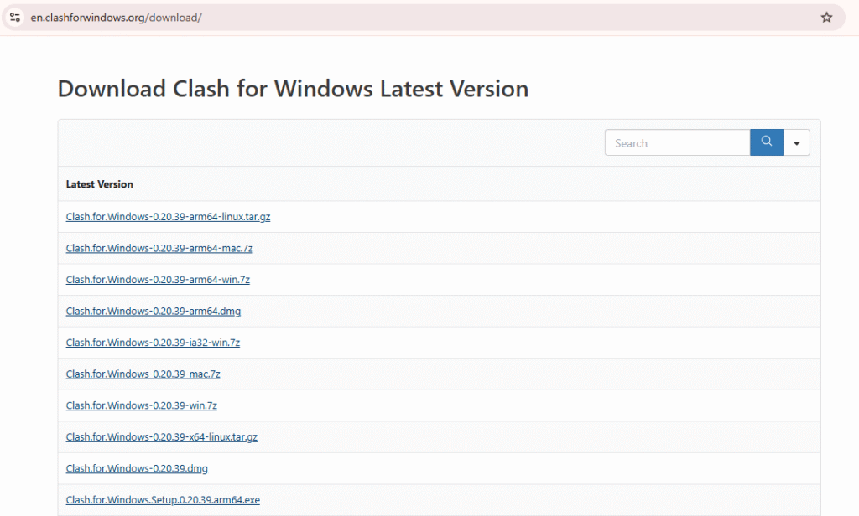Get the Clash.for.Windows-0.20.39-arm64.dmg file
This screenshot has width=859, height=516.
click(x=154, y=312)
